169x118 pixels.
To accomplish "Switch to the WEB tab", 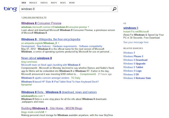I will pyautogui.click(x=24, y=3).
